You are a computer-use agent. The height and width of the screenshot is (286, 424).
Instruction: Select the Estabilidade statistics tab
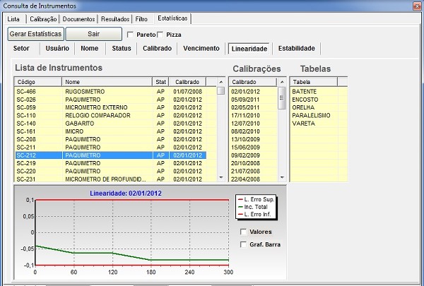tap(297, 49)
